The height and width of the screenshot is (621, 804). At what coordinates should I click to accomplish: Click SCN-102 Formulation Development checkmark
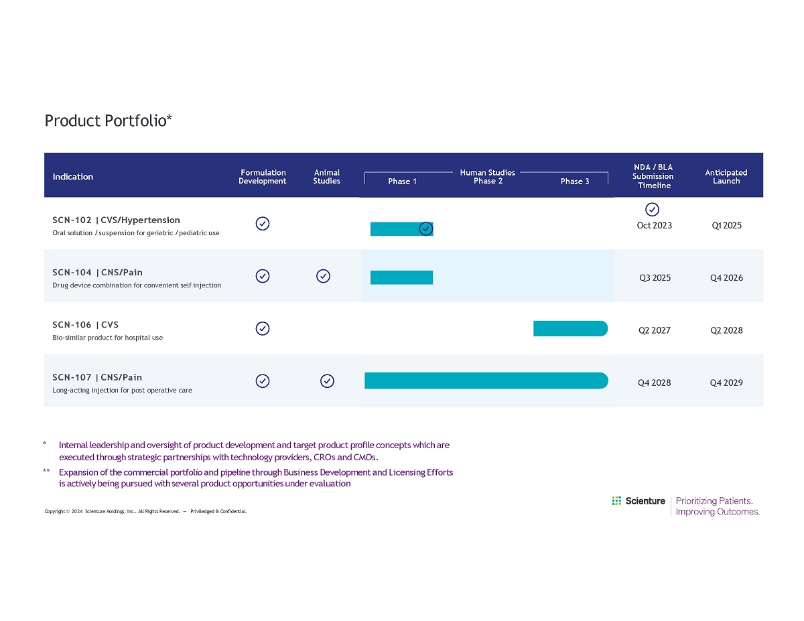point(263,224)
